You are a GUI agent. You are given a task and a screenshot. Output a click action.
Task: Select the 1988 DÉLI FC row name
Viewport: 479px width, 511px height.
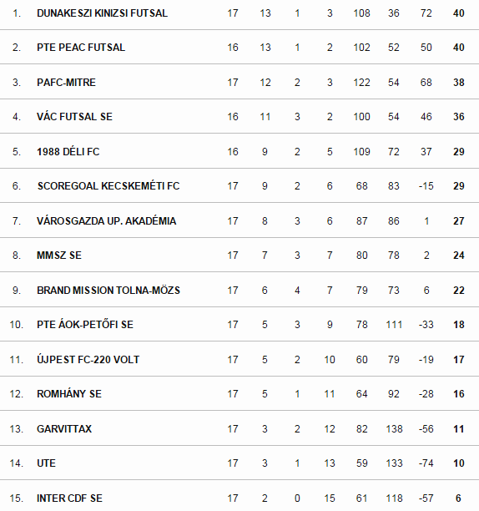pos(68,152)
